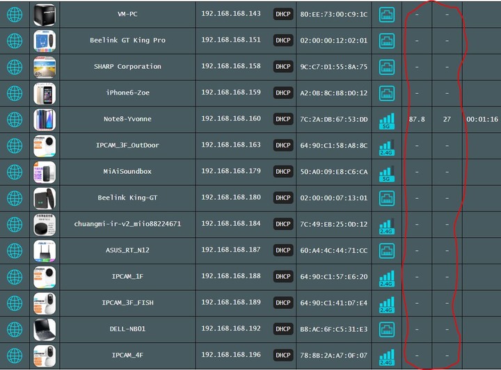This screenshot has height=370, width=501.
Task: Click the 2.4G signal icon for IPCAM_3F_FISH
Action: (387, 305)
